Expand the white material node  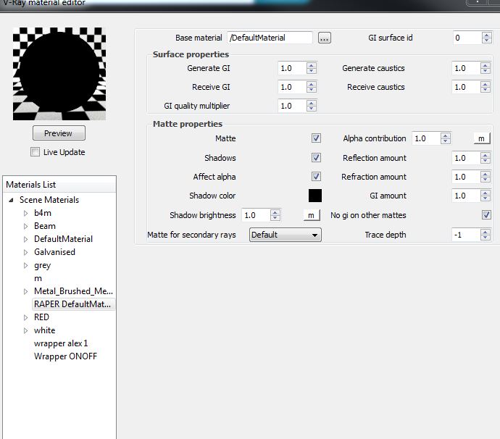click(x=26, y=330)
